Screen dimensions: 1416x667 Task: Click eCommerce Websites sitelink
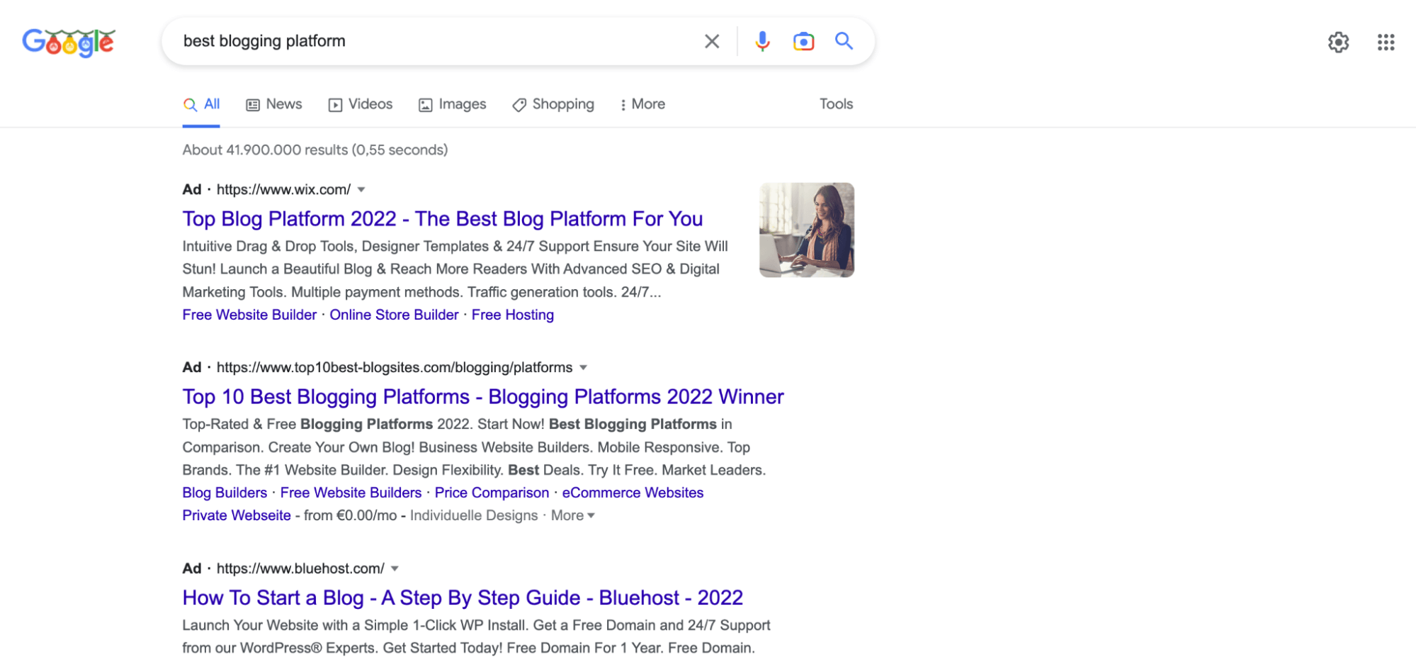633,493
